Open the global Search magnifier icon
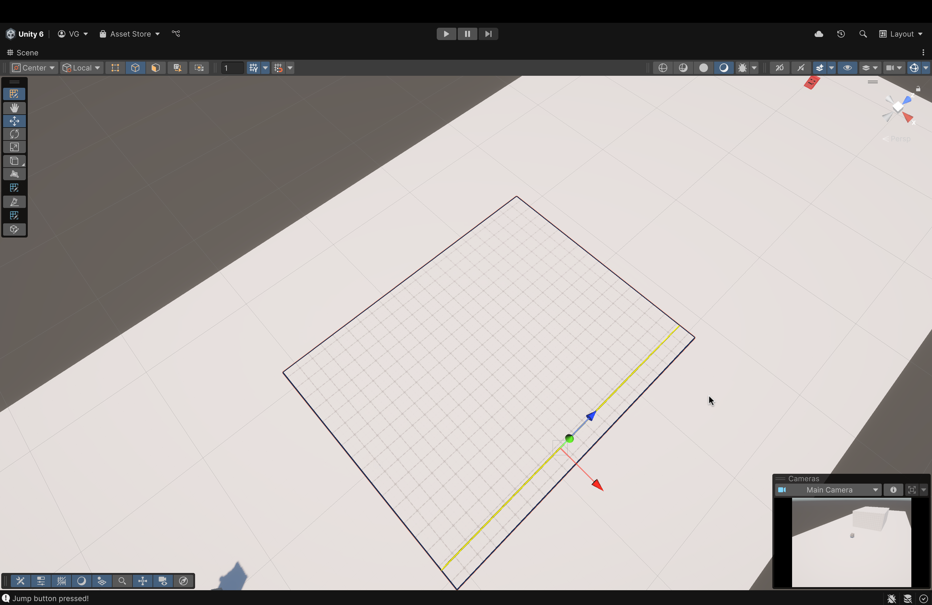Screen dimensions: 932x605 point(863,34)
